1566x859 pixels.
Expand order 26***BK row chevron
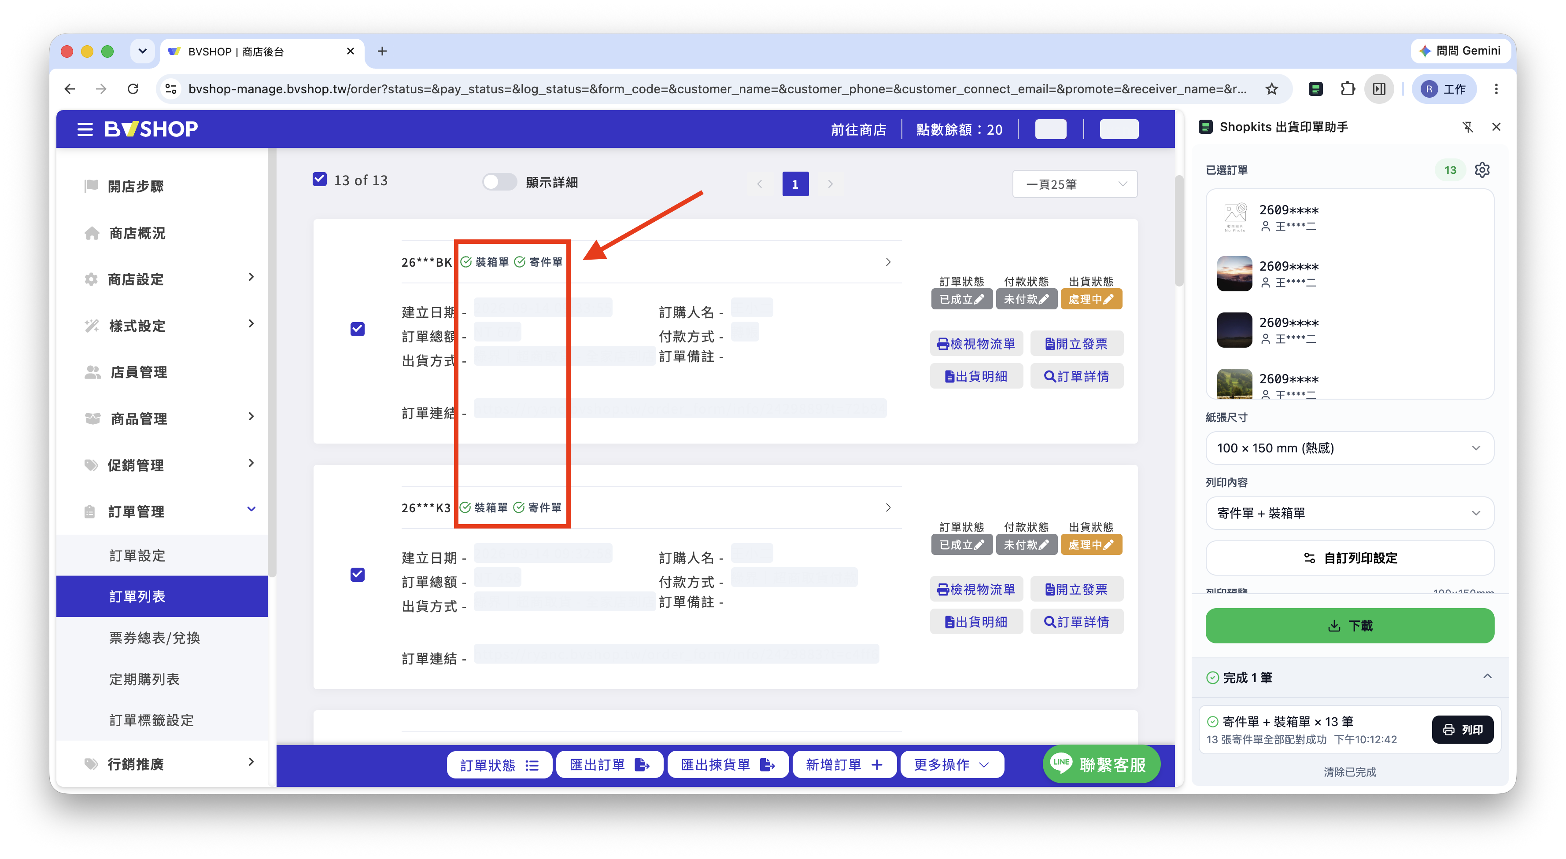[x=888, y=262]
